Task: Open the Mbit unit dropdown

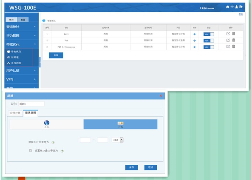Action: (122, 140)
